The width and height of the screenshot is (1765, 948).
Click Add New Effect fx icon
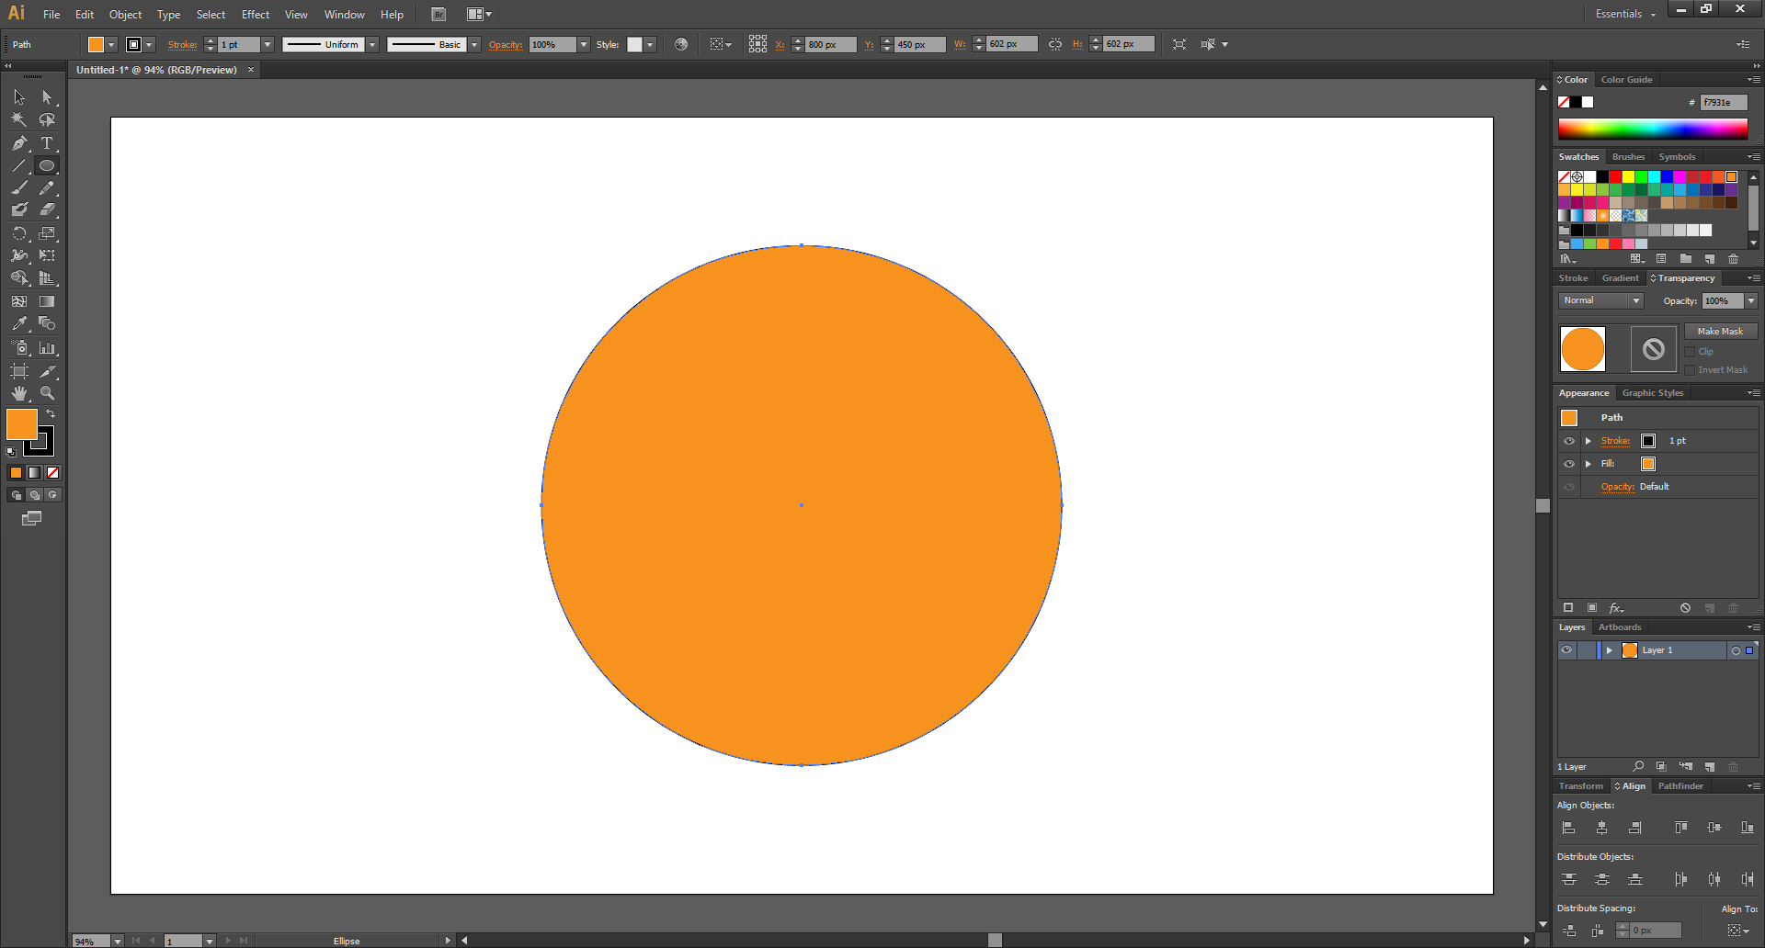1616,608
